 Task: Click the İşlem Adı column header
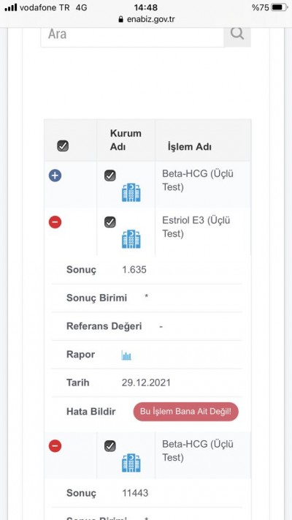click(189, 147)
